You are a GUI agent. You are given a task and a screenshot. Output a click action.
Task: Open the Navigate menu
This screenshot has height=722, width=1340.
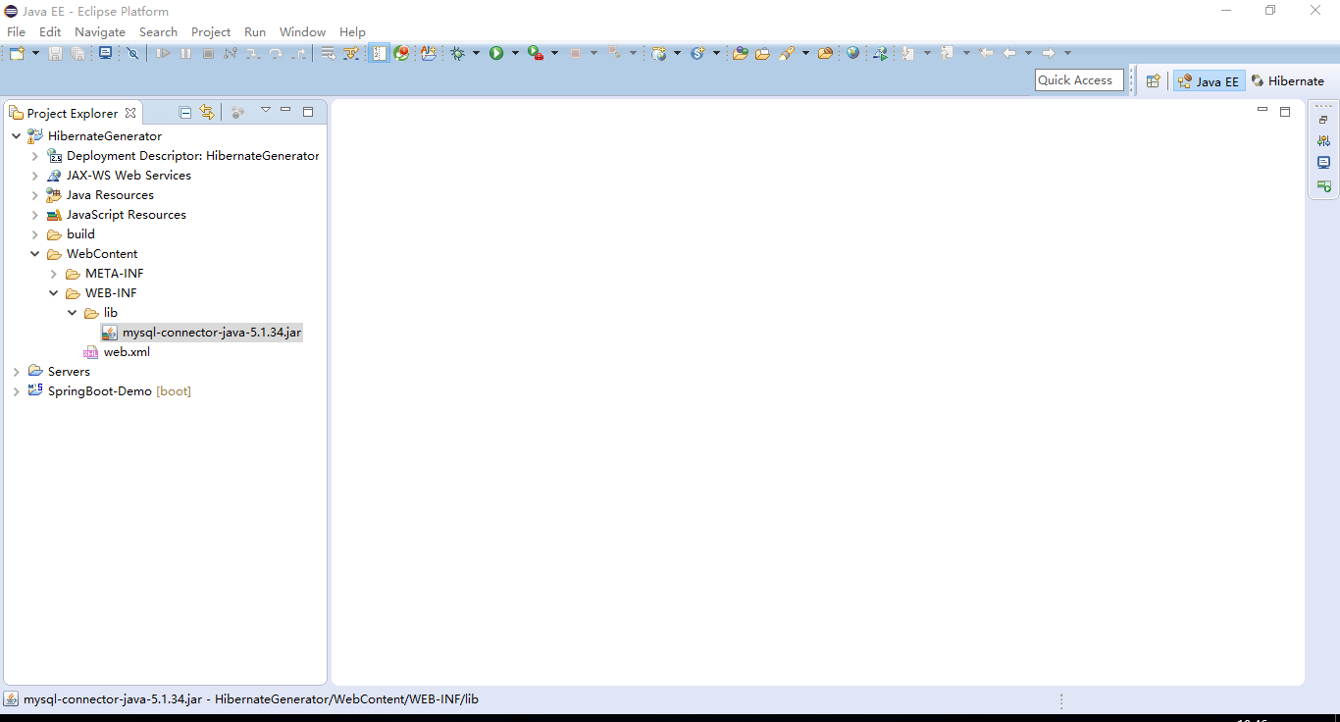coord(100,32)
